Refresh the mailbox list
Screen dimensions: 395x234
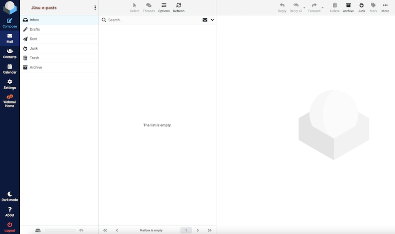(x=179, y=7)
